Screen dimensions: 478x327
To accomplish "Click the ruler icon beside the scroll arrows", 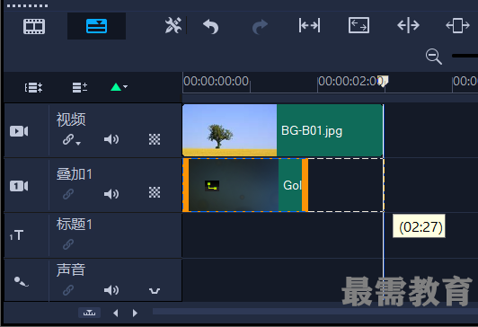I will 89,313.
